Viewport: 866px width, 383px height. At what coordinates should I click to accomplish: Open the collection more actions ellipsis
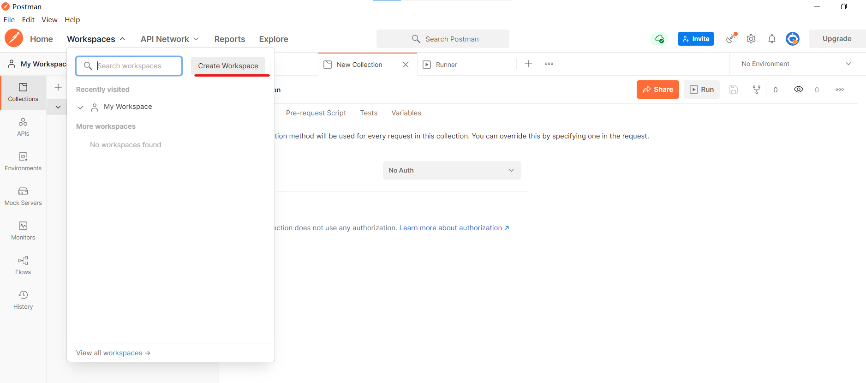tap(840, 90)
